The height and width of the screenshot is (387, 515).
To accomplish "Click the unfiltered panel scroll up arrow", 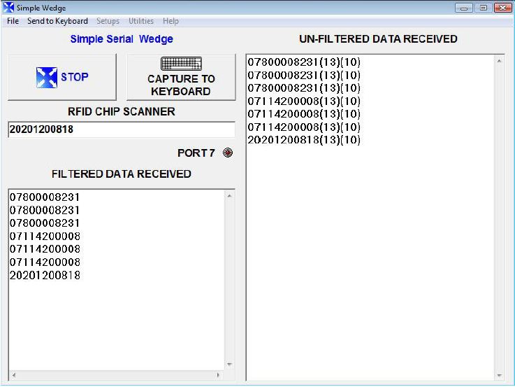I will point(499,61).
